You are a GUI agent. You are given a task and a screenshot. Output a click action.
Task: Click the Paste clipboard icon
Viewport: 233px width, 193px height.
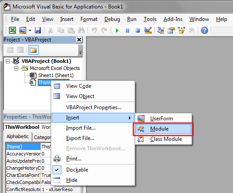pyautogui.click(x=71, y=30)
